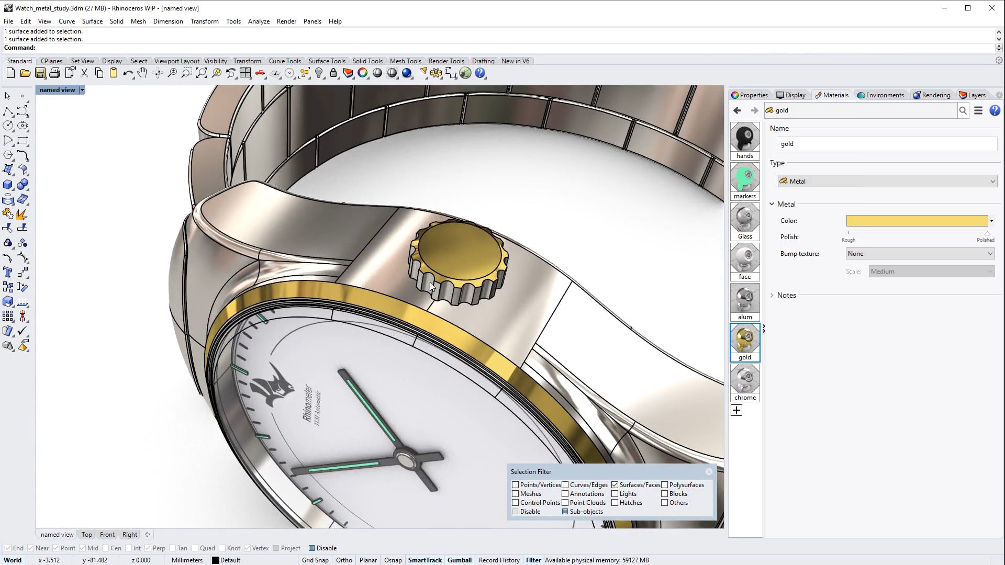Open the Bump texture dropdown
Image resolution: width=1005 pixels, height=565 pixels.
[x=920, y=254]
